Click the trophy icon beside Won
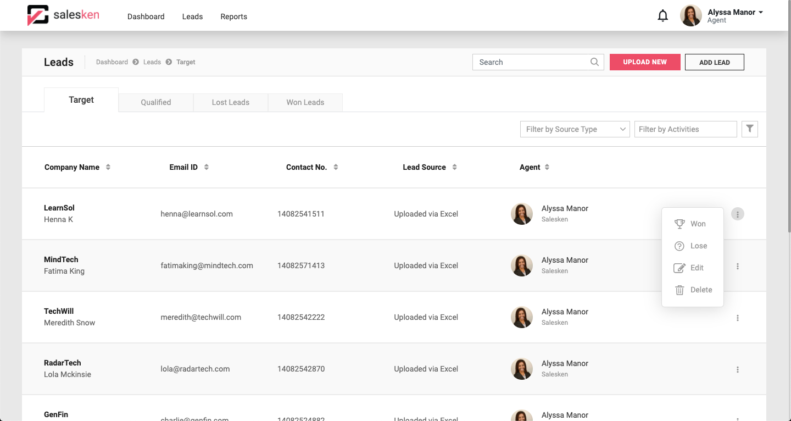Viewport: 791px width, 421px height. coord(679,224)
